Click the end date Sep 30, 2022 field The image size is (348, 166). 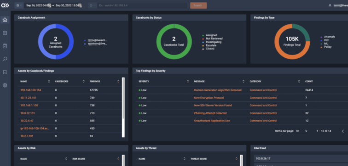(x=68, y=6)
